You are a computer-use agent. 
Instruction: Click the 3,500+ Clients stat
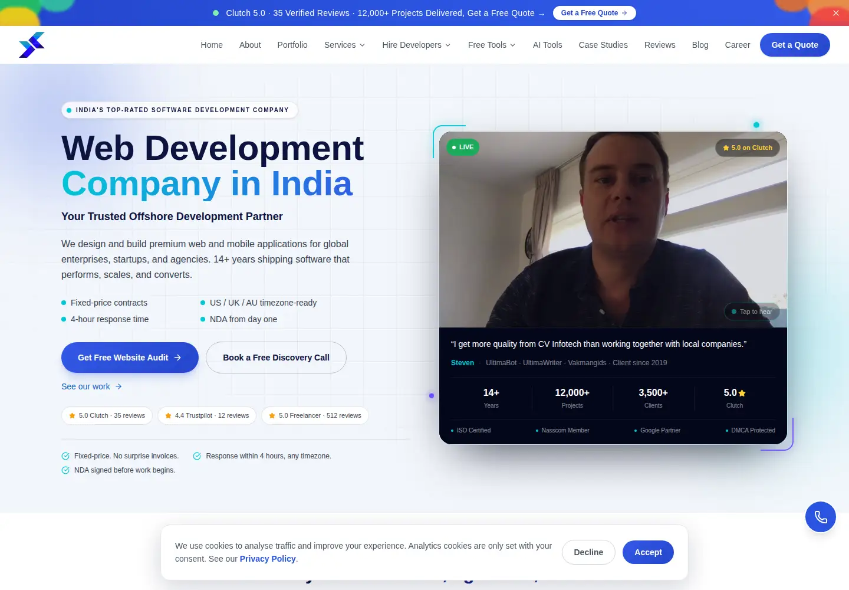[653, 398]
